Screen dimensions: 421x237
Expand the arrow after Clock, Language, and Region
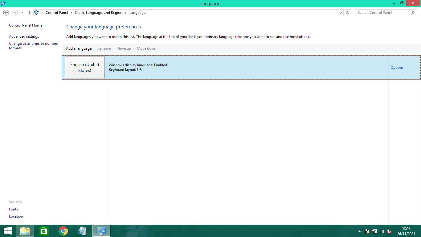[x=126, y=13]
